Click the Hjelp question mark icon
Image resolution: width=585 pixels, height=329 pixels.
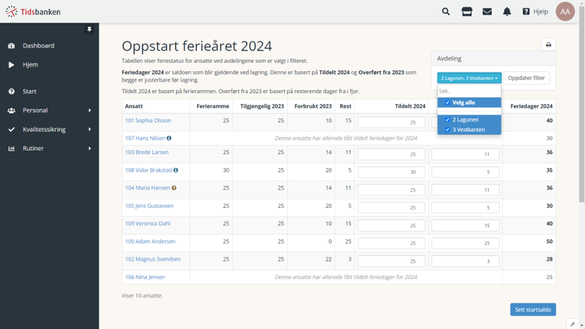tap(526, 12)
